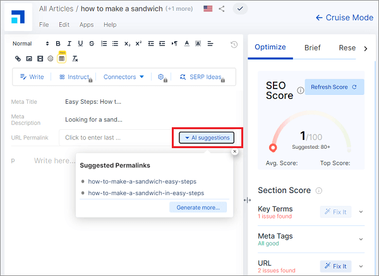Open the emoji picker
This screenshot has height=276, width=379.
pos(51,59)
